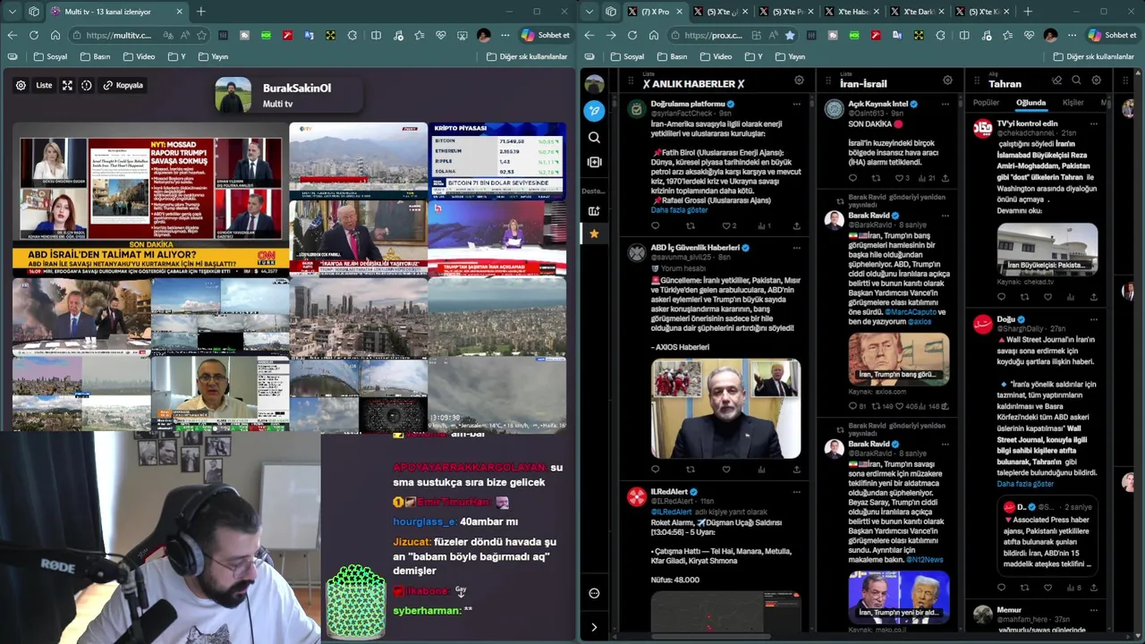
Task: Switch to Kişiler tab in Tahran
Action: [1073, 103]
